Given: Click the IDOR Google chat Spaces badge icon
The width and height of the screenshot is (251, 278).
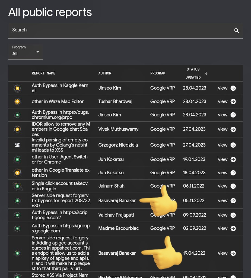Looking at the screenshot, I should click(x=17, y=129).
